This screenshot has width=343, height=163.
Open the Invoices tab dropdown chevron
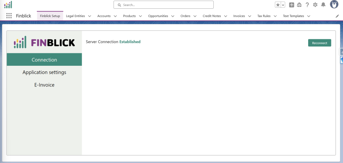coord(250,16)
